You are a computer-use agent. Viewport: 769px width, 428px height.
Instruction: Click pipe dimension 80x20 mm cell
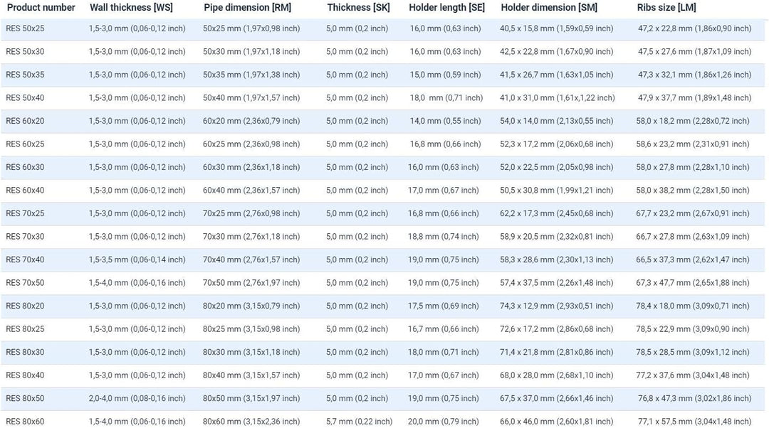(251, 306)
